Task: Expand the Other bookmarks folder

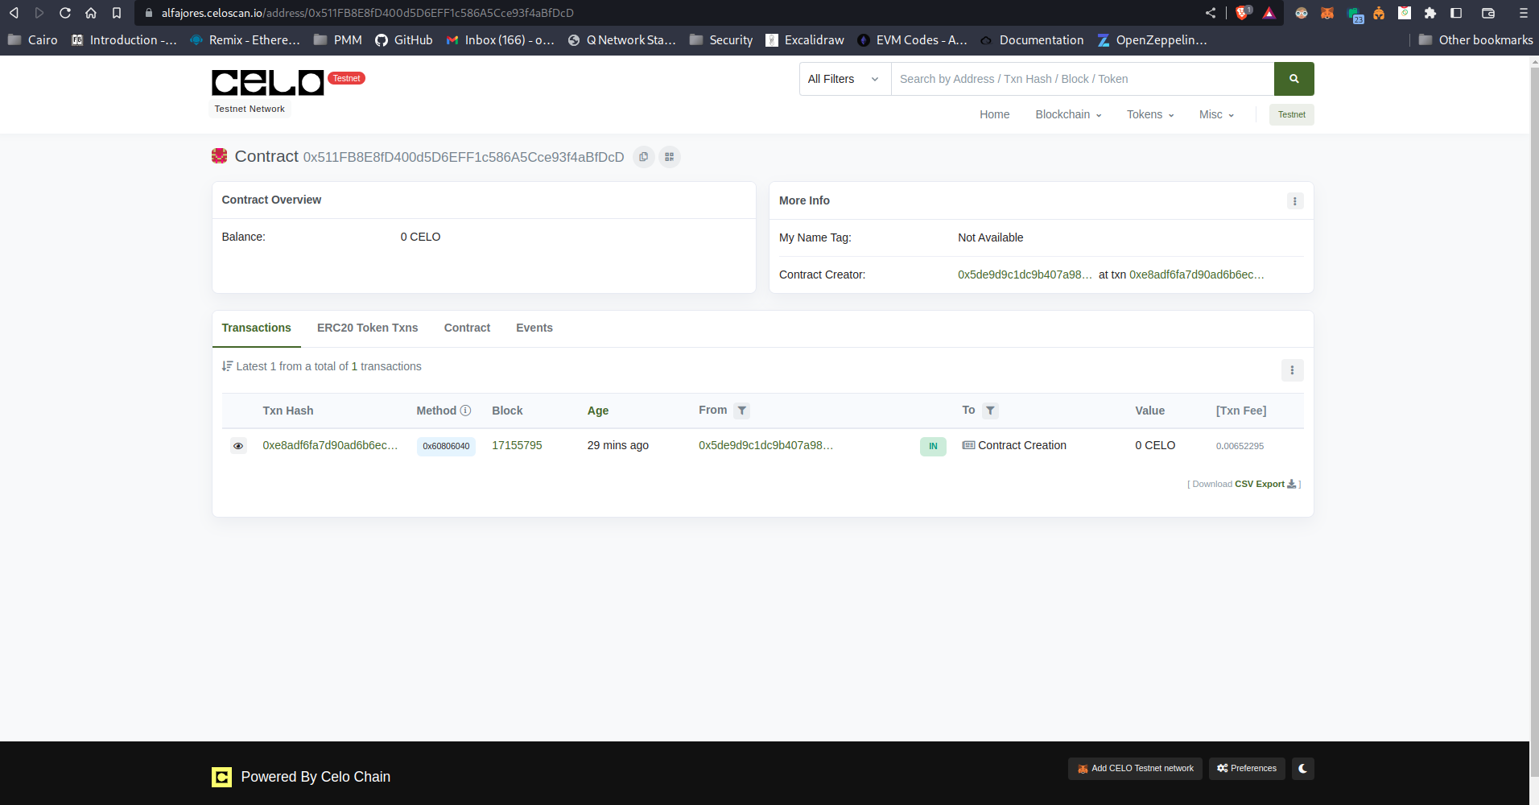Action: (x=1475, y=40)
